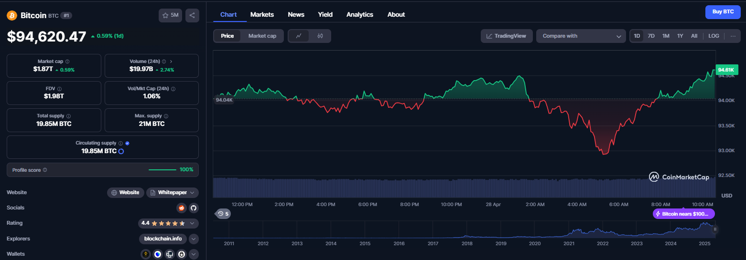Click the 94.04K open price label

[x=224, y=100]
